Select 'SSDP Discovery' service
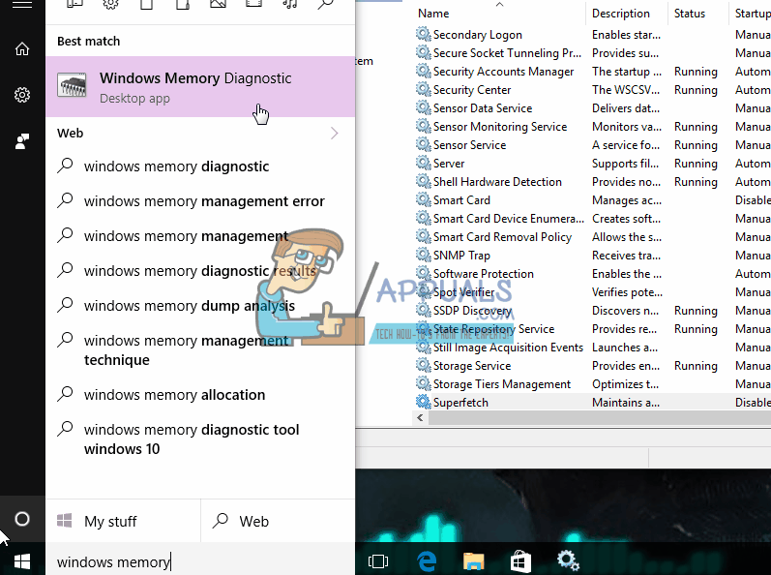The image size is (771, 575). pyautogui.click(x=592, y=311)
